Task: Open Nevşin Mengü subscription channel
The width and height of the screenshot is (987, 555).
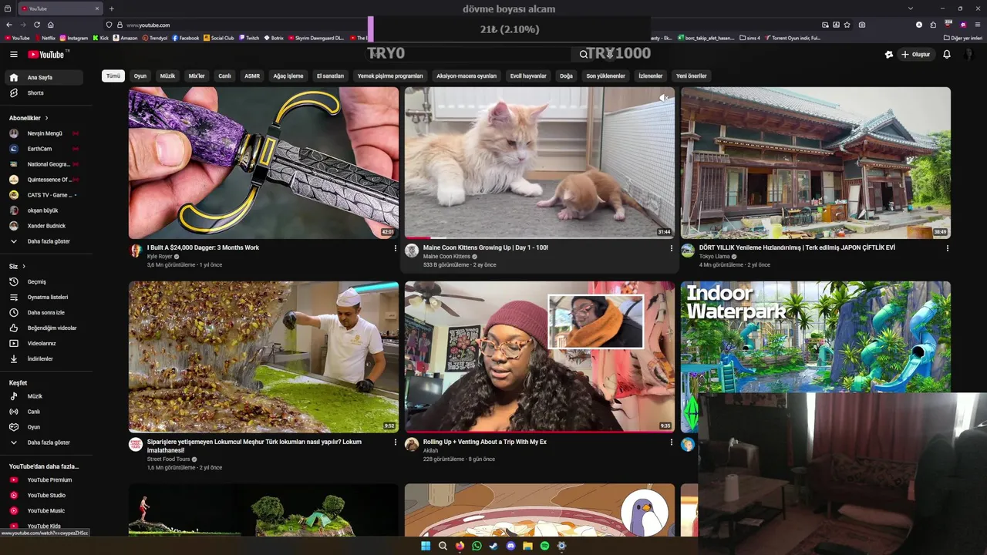Action: point(43,133)
